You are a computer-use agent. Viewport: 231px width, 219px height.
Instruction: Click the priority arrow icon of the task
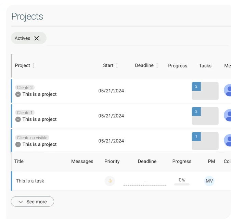(110, 181)
